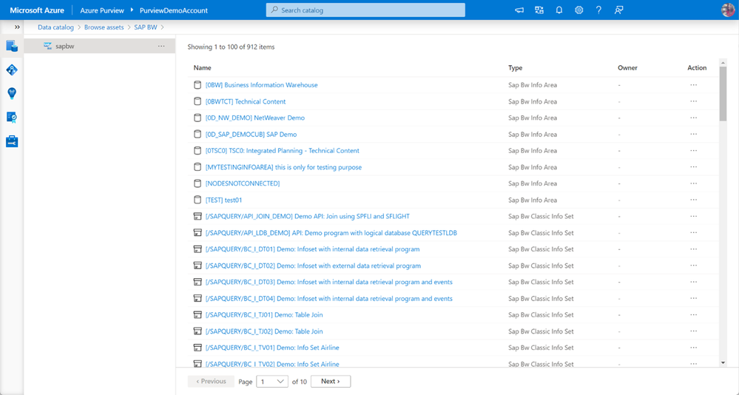Open action ellipsis for API_LDB_DEMO row
Viewport: 739px width, 395px height.
point(693,233)
